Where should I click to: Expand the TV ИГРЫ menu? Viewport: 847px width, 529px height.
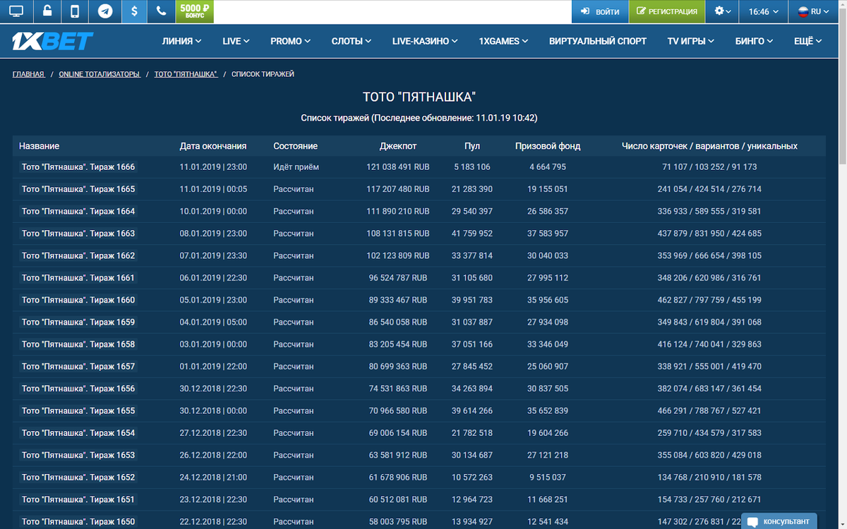(691, 41)
